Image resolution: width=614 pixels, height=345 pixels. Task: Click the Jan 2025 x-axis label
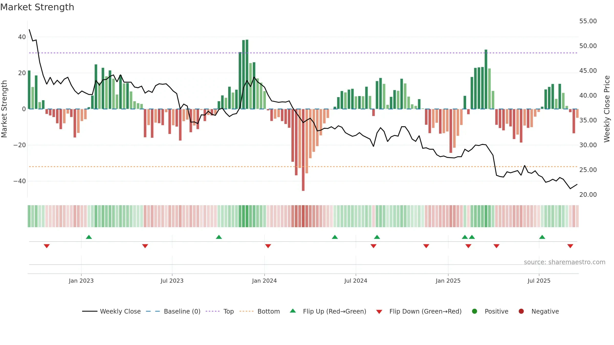click(x=448, y=281)
